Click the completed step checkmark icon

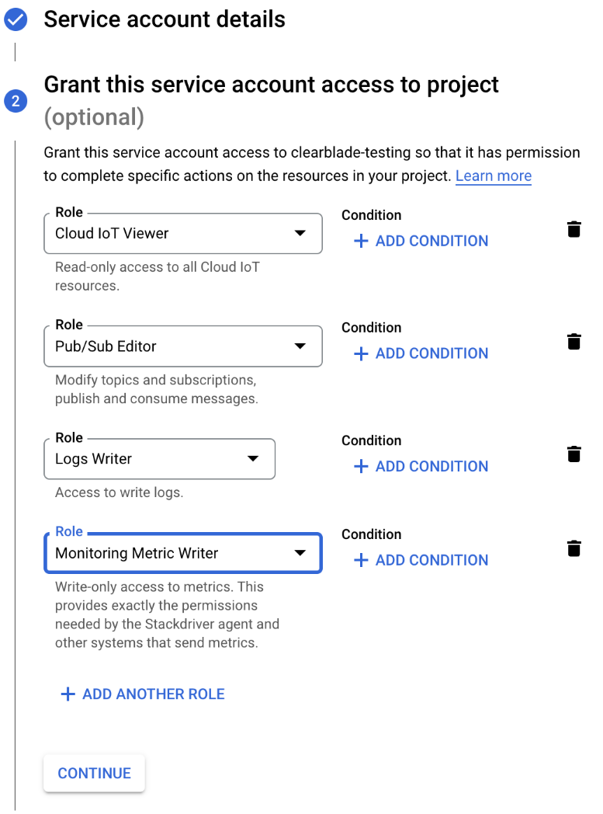click(16, 20)
